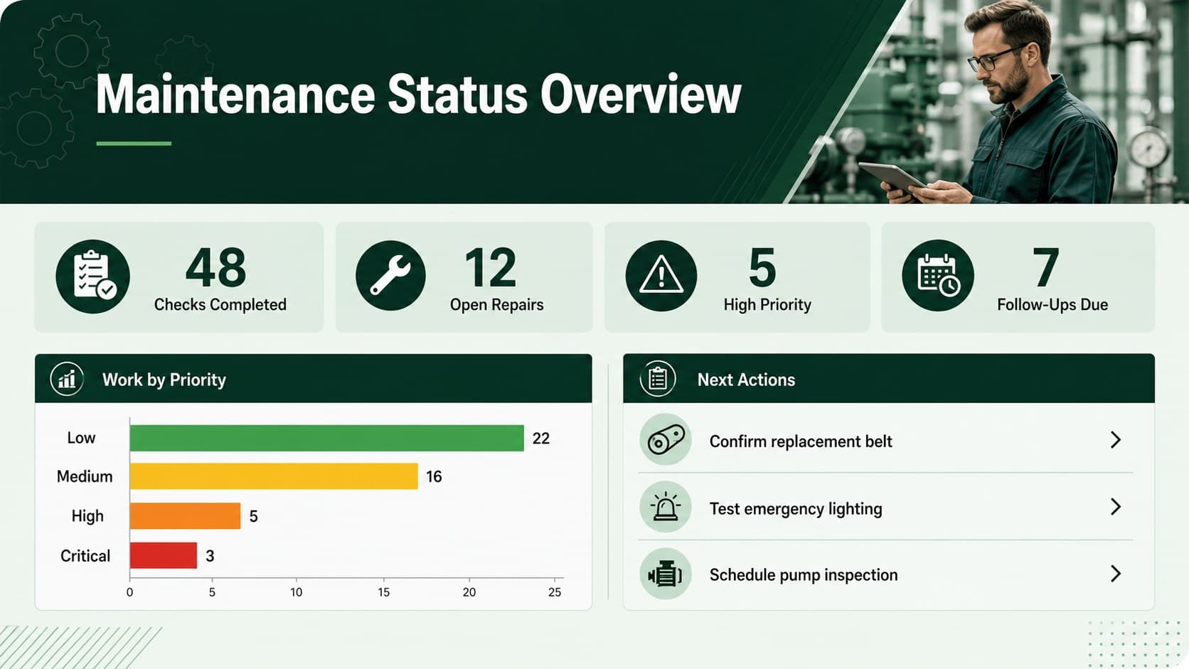The width and height of the screenshot is (1189, 669).
Task: Click the clipboard checklist icon for Checks Completed
Action: pyautogui.click(x=93, y=276)
